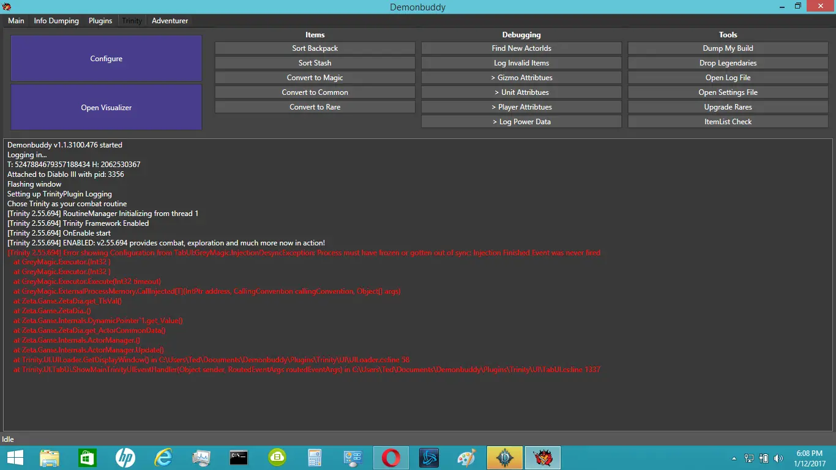Expand the Log Power Data option
This screenshot has width=836, height=470.
(x=521, y=122)
